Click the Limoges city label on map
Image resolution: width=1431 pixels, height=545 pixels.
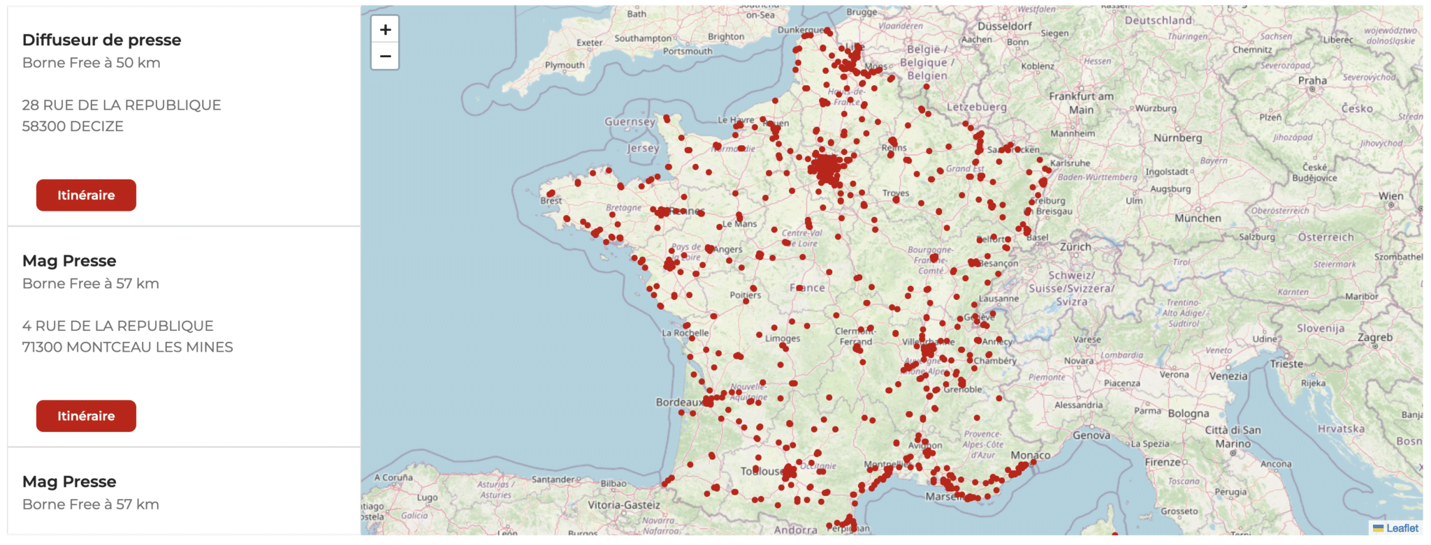click(x=783, y=338)
